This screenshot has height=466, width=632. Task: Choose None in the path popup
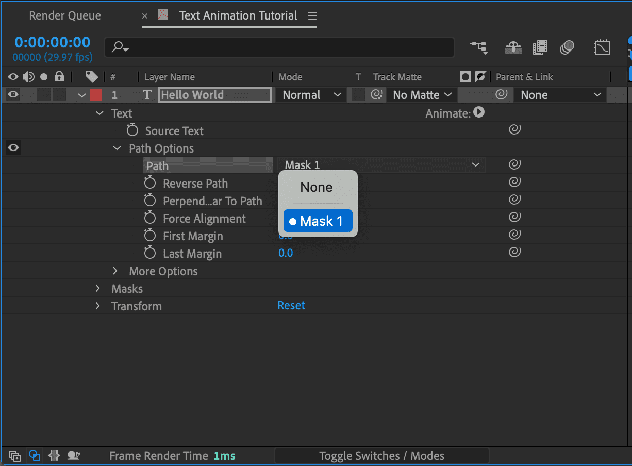pos(318,187)
